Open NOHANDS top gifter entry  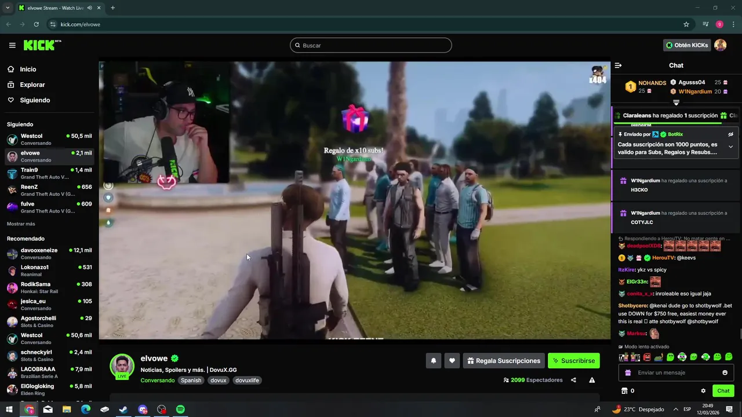[645, 86]
